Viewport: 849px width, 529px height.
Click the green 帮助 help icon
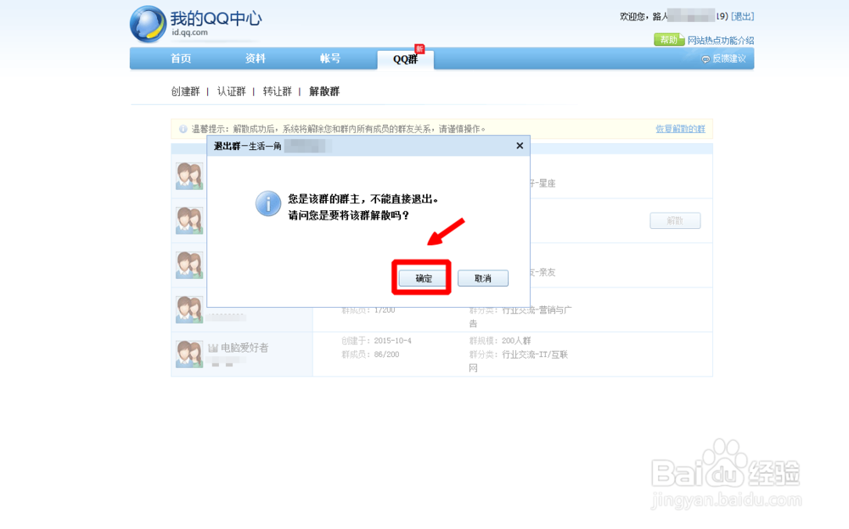coord(667,39)
